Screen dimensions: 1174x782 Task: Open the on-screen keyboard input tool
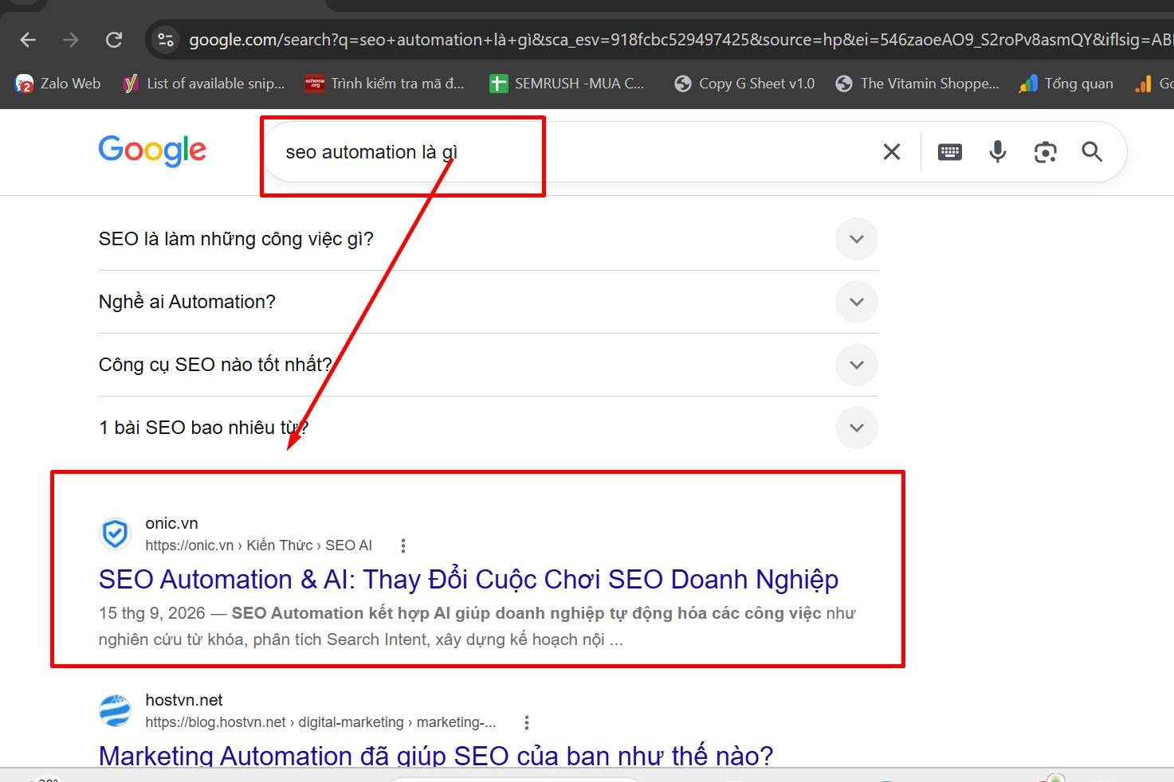[x=950, y=151]
